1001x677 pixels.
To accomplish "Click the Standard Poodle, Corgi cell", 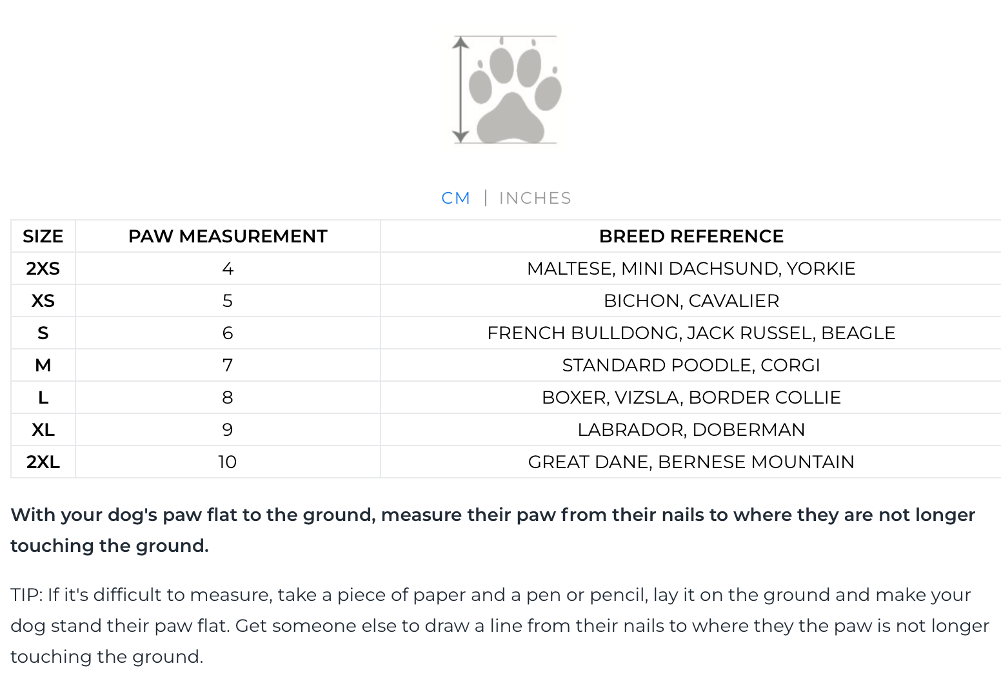I will click(691, 365).
